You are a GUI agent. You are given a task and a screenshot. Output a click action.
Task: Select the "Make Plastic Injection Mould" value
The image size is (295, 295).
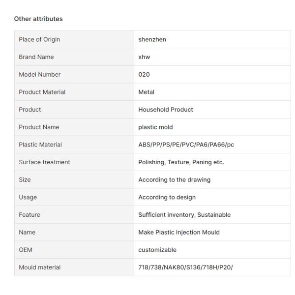click(179, 232)
